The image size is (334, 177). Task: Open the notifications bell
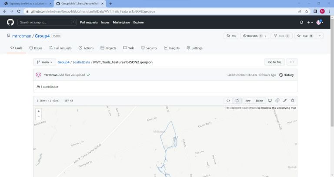[x=301, y=22]
